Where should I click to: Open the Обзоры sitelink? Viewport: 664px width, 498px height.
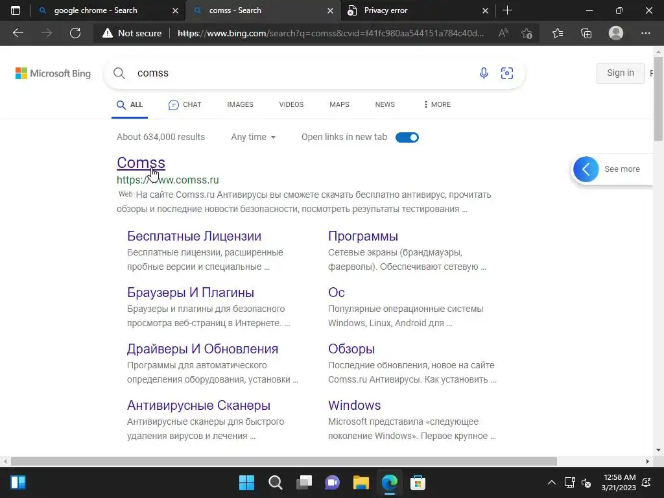tap(351, 349)
